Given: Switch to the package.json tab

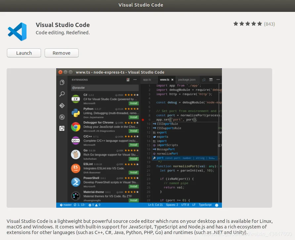Looking at the screenshot, I should tap(187, 79).
